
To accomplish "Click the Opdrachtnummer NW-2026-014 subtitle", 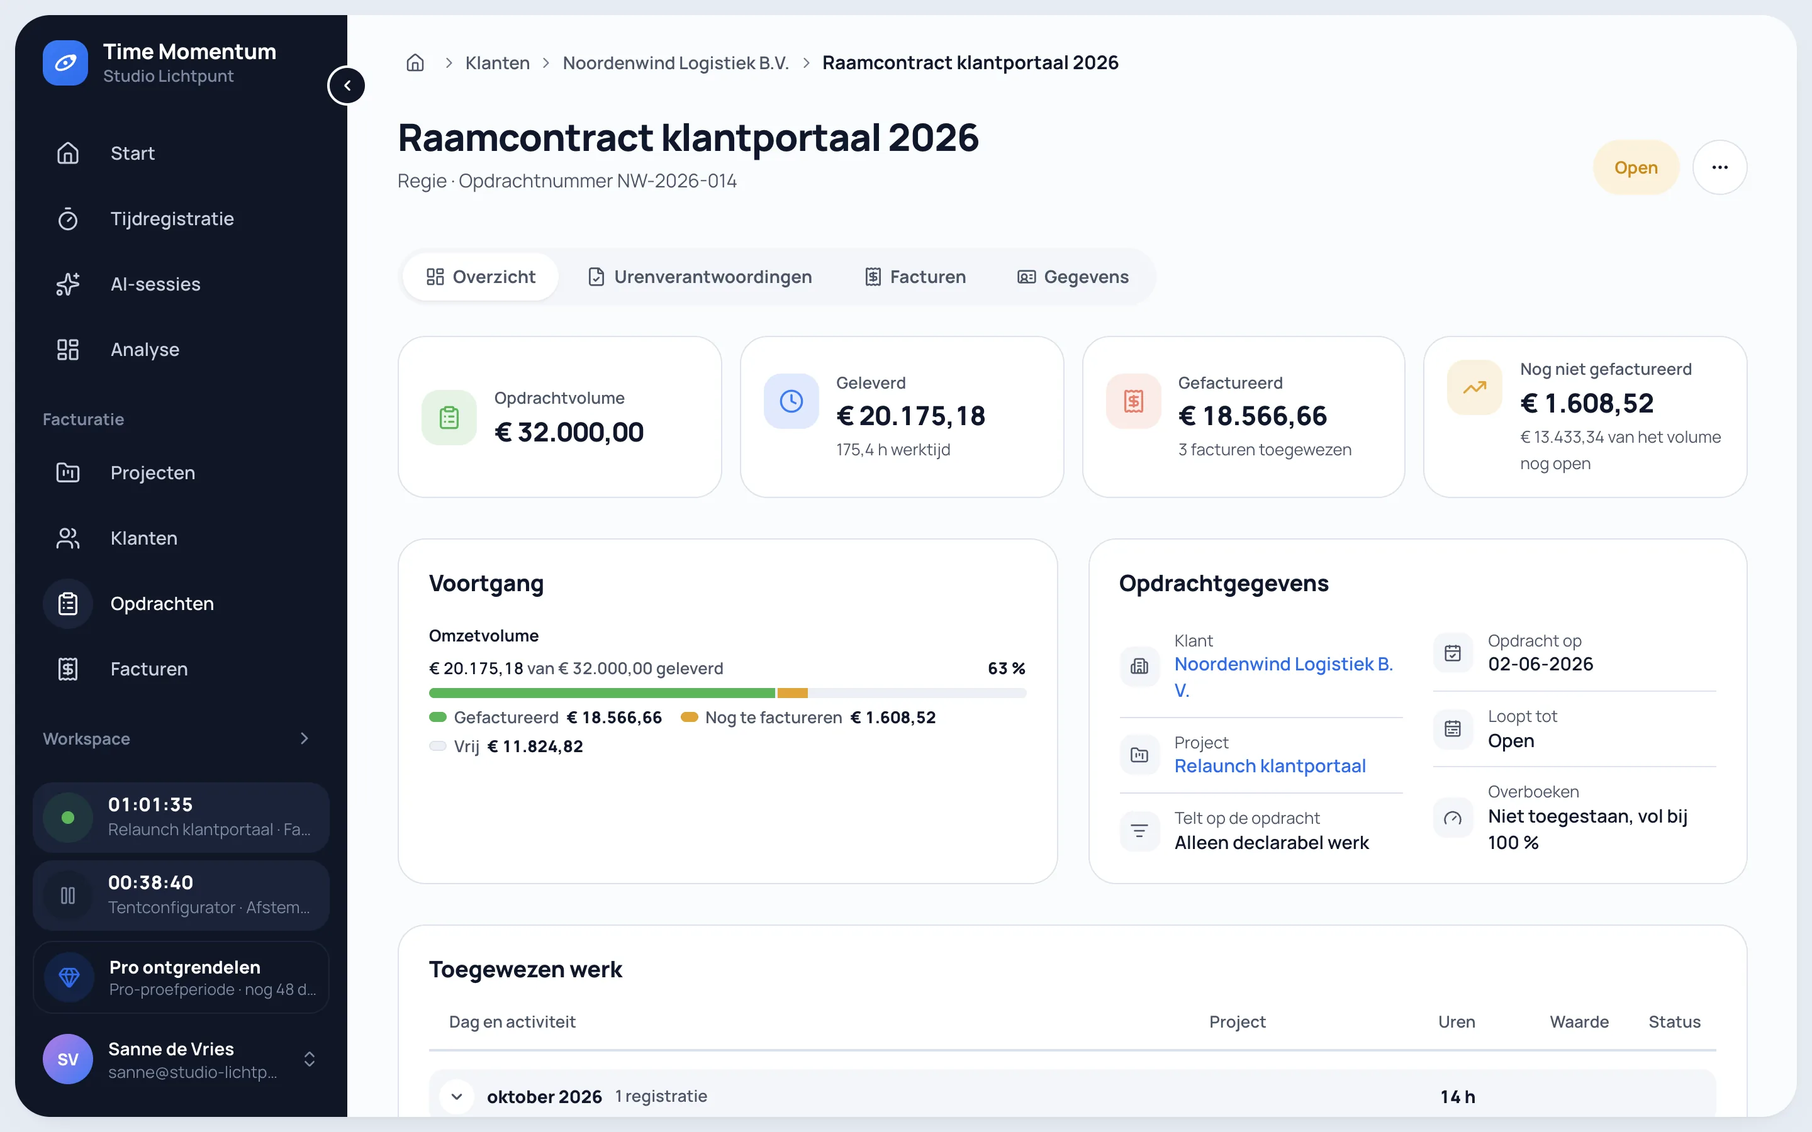I will [598, 181].
